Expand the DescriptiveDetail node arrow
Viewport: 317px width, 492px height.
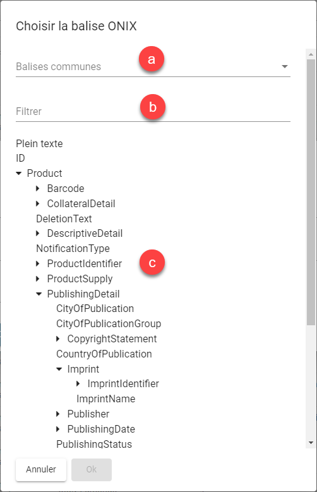click(38, 234)
